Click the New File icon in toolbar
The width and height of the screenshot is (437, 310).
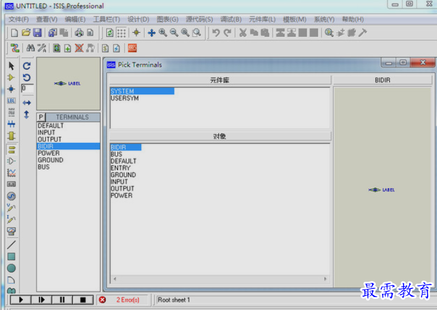14,33
